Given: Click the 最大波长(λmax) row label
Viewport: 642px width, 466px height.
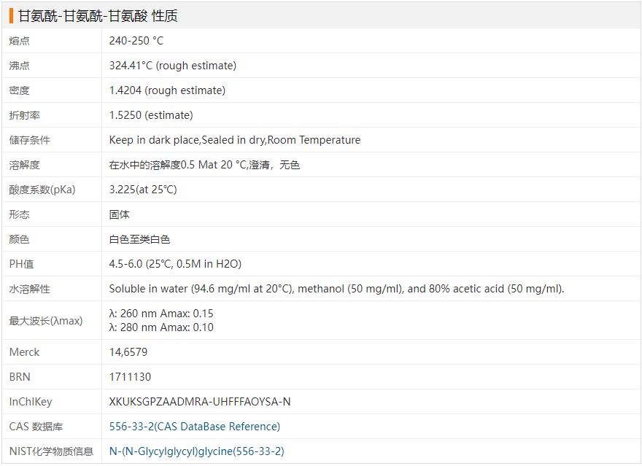Looking at the screenshot, I should click(x=46, y=321).
